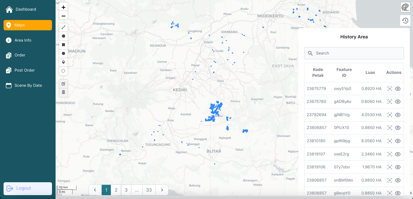This screenshot has height=199, width=413.
Task: Click the History Area search field
Action: tap(354, 53)
